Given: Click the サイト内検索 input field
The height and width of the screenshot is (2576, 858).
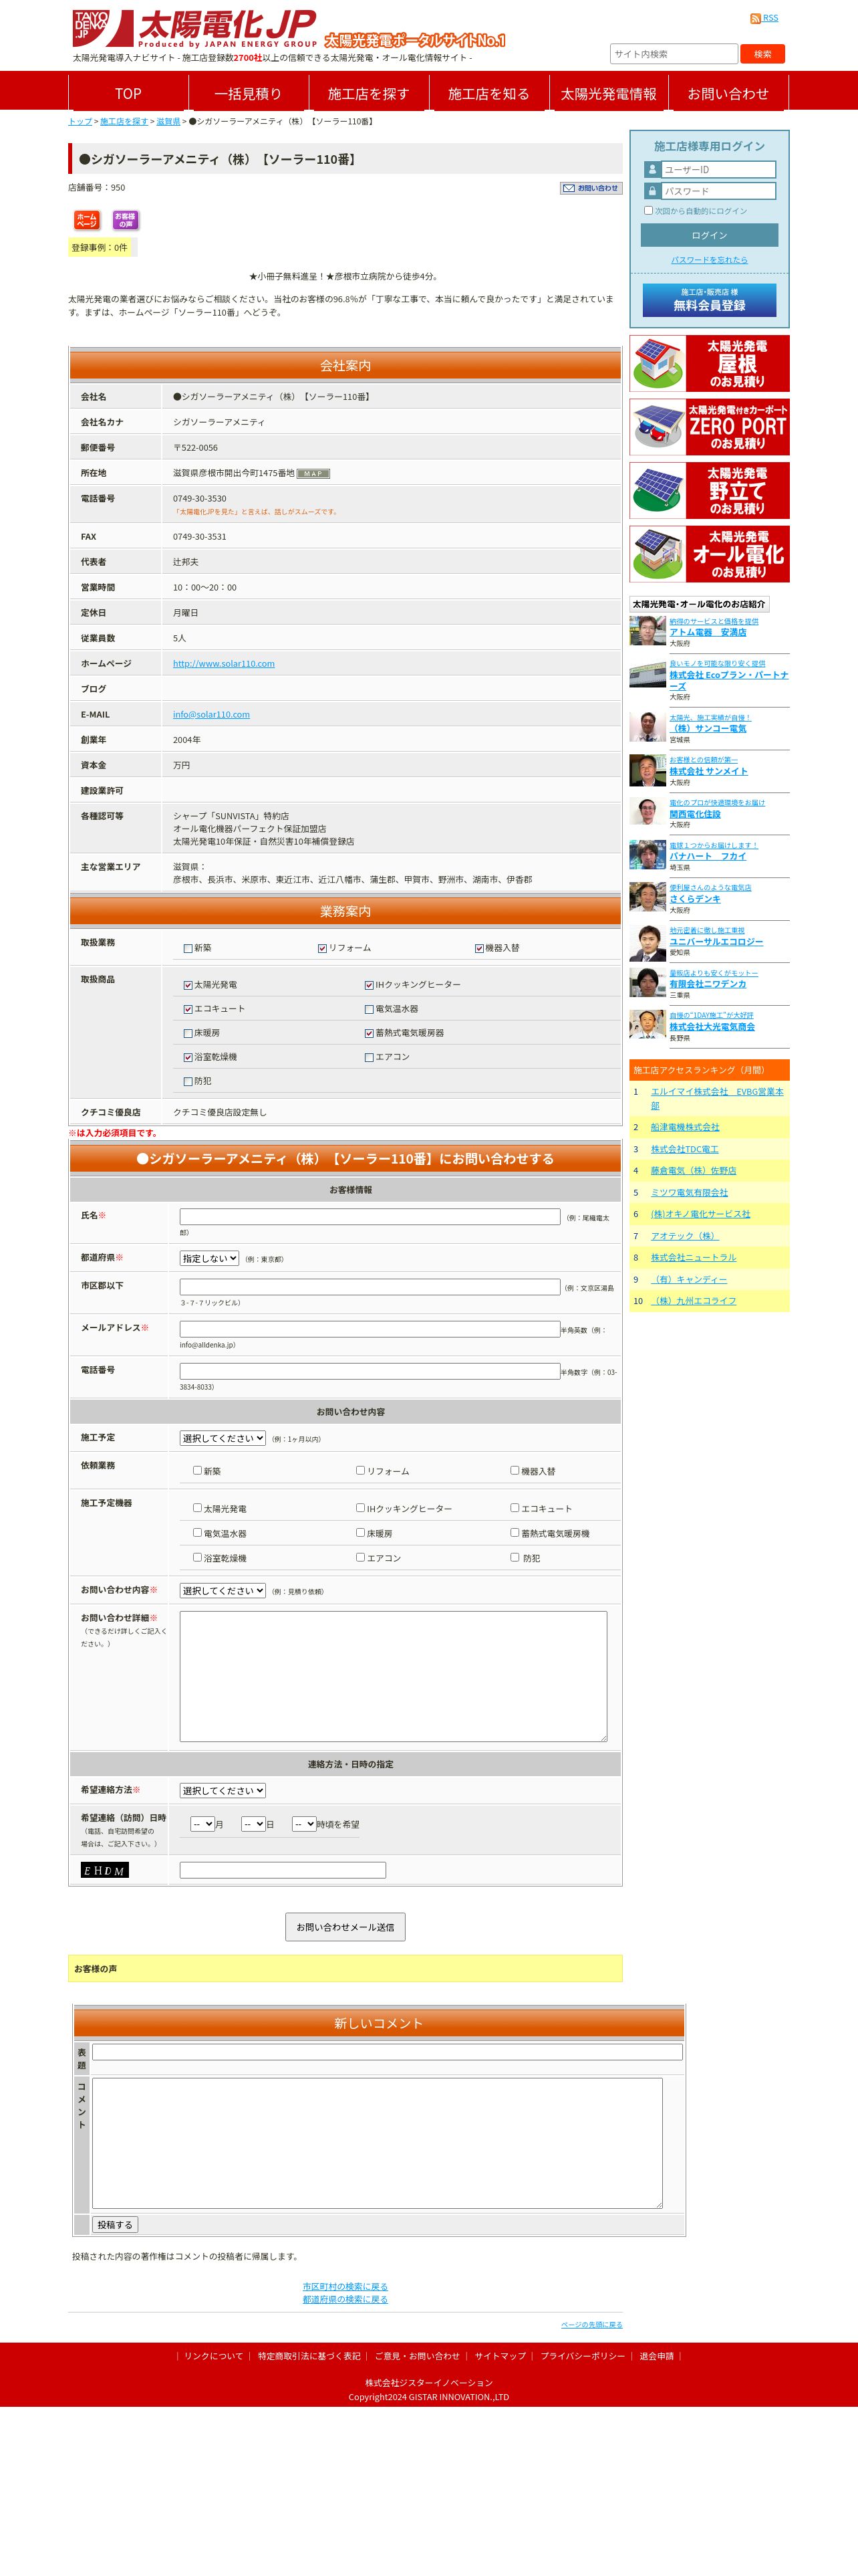Looking at the screenshot, I should tap(674, 54).
